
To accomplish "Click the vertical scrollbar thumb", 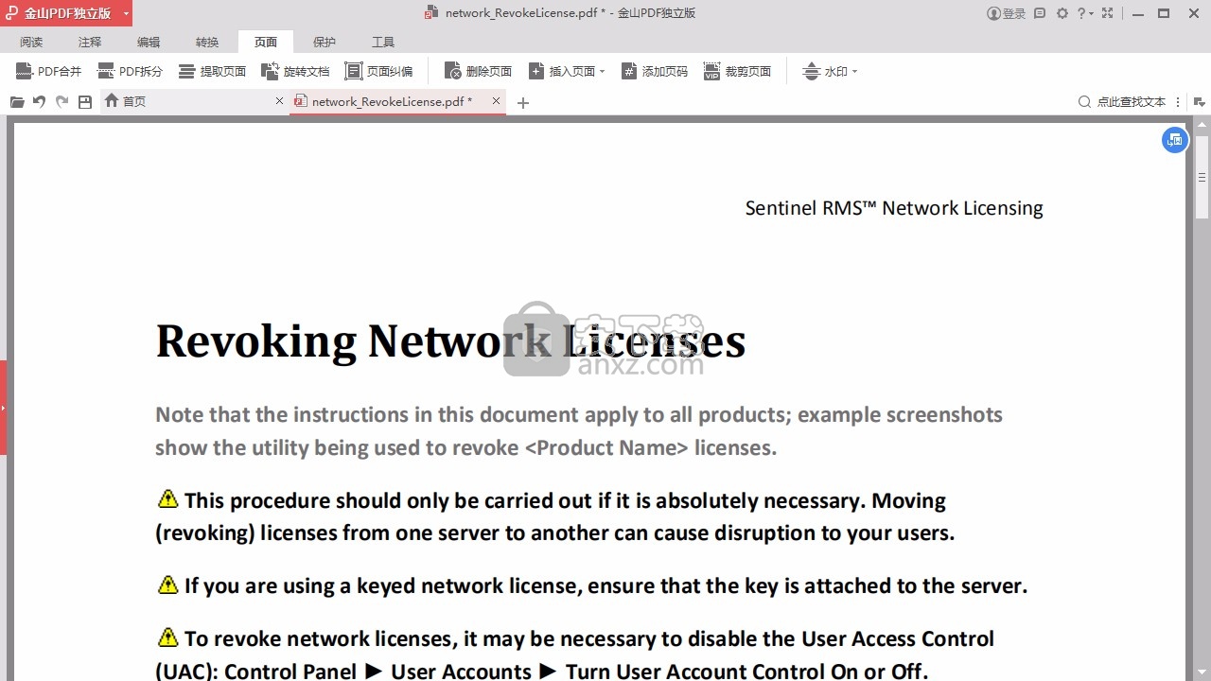I will [1202, 176].
